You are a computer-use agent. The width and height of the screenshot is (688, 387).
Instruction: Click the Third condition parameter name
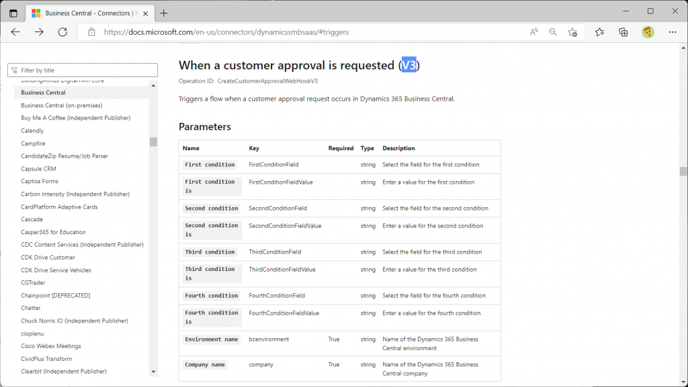point(210,252)
